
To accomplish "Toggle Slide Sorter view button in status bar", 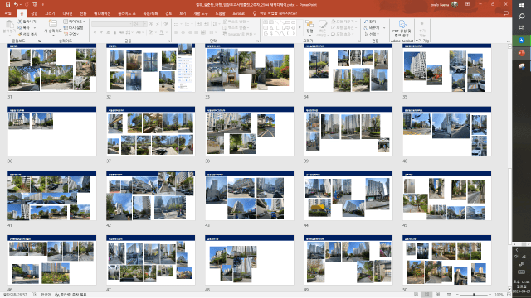I will pos(426,295).
